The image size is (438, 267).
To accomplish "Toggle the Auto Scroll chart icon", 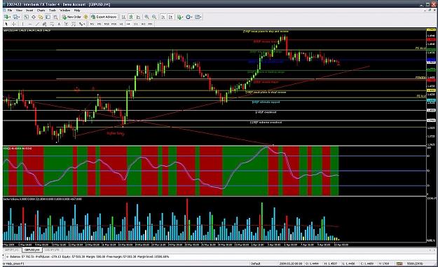I will (163, 17).
